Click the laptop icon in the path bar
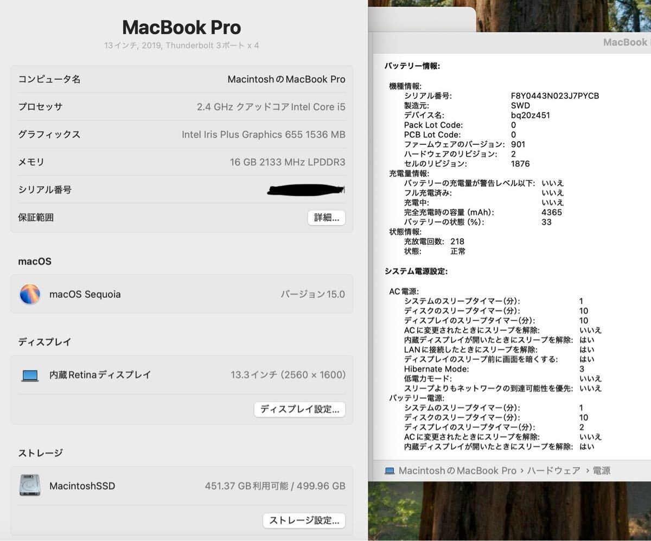Screen dimensions: 651x541 pyautogui.click(x=390, y=471)
